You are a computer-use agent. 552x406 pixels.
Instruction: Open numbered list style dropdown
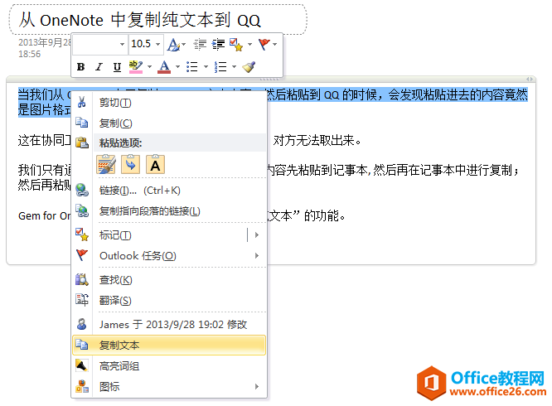click(234, 67)
